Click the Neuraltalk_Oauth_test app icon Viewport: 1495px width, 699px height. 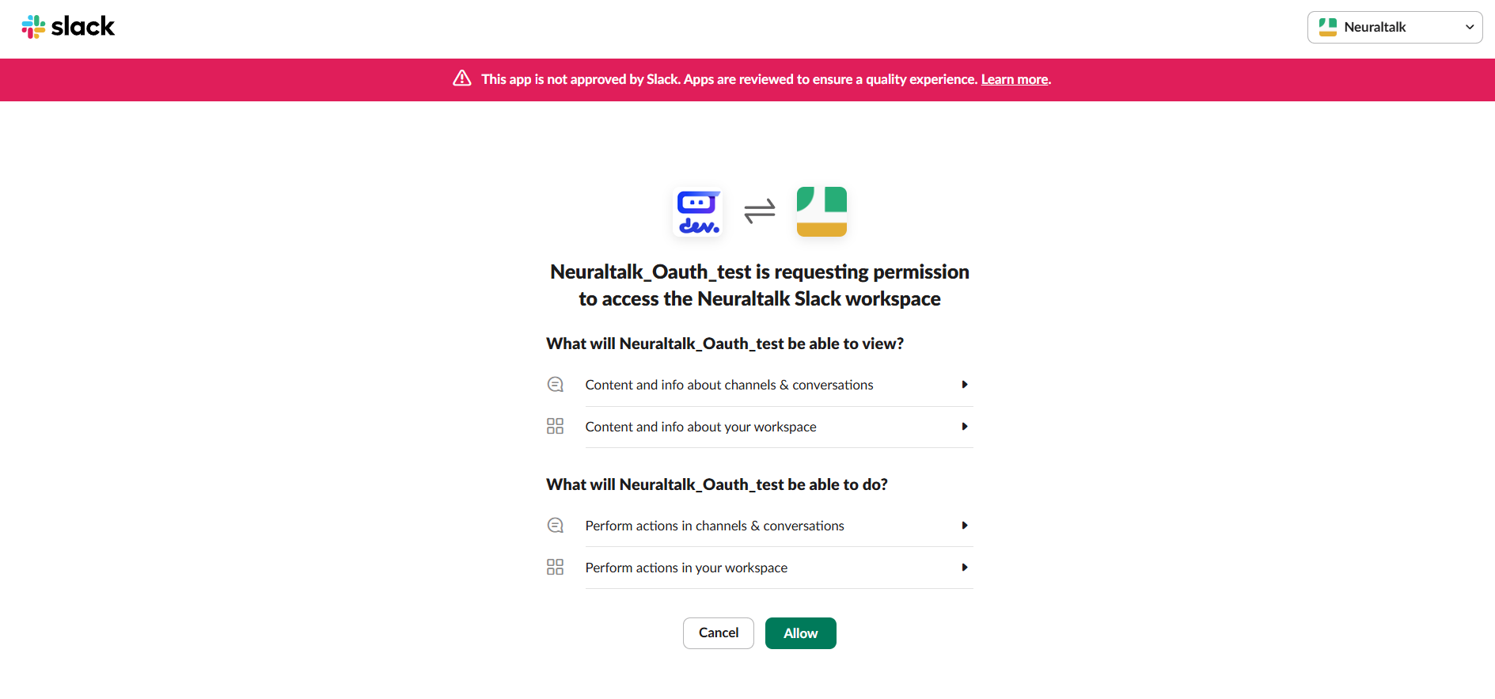pyautogui.click(x=697, y=210)
